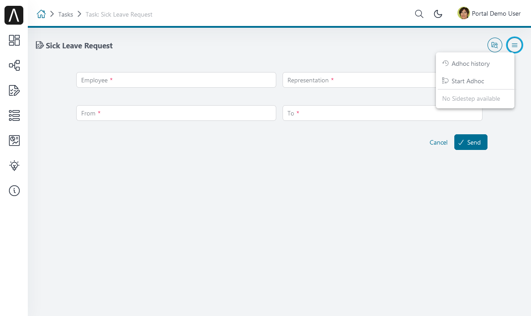Open the Dashboard sidebar icon

tap(14, 40)
